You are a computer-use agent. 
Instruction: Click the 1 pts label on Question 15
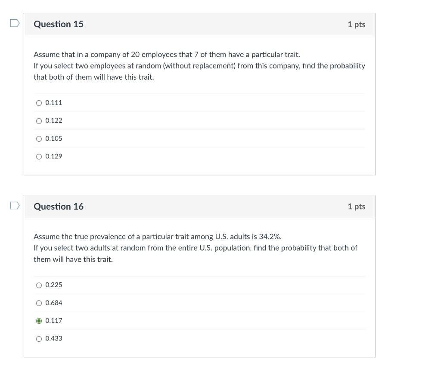(x=356, y=25)
